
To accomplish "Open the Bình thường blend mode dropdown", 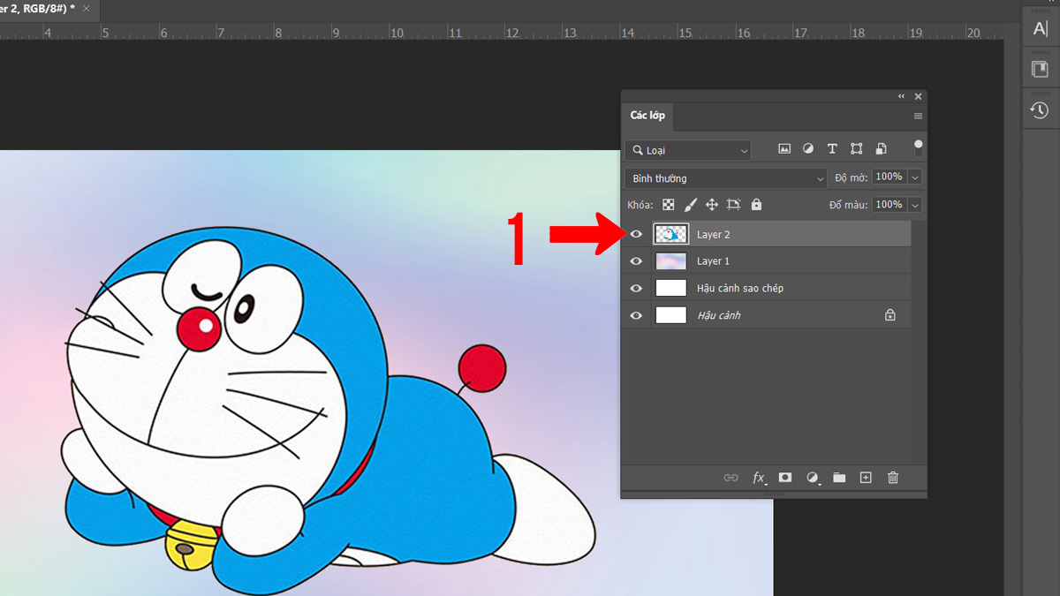I will coord(726,178).
